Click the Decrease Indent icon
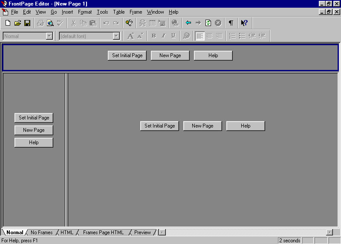Screen dimensions: 341x244 (252, 36)
